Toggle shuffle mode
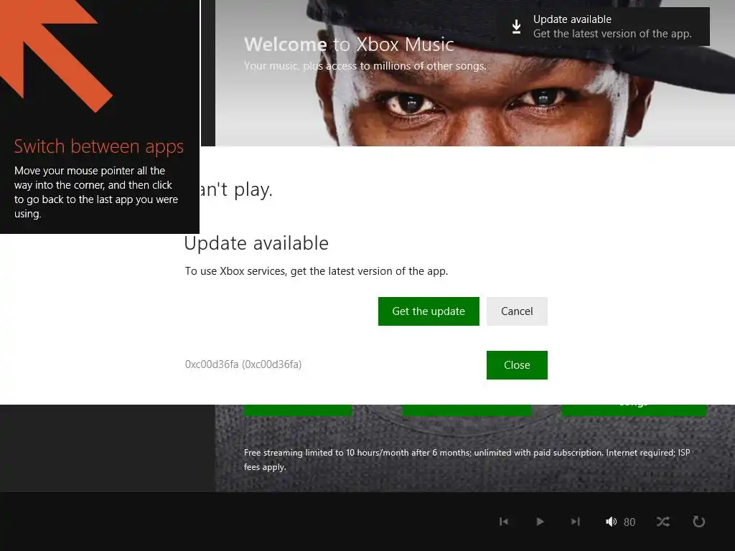 663,522
